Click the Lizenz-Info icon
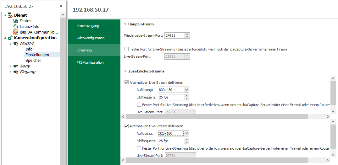The image size is (338, 165). coord(16,27)
